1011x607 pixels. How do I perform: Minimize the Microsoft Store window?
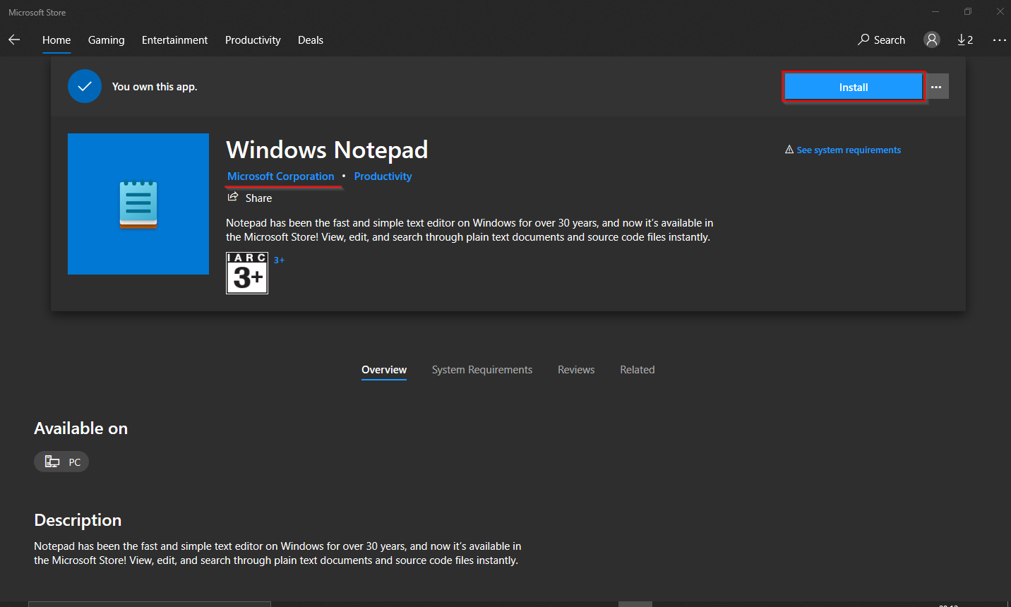[x=935, y=11]
